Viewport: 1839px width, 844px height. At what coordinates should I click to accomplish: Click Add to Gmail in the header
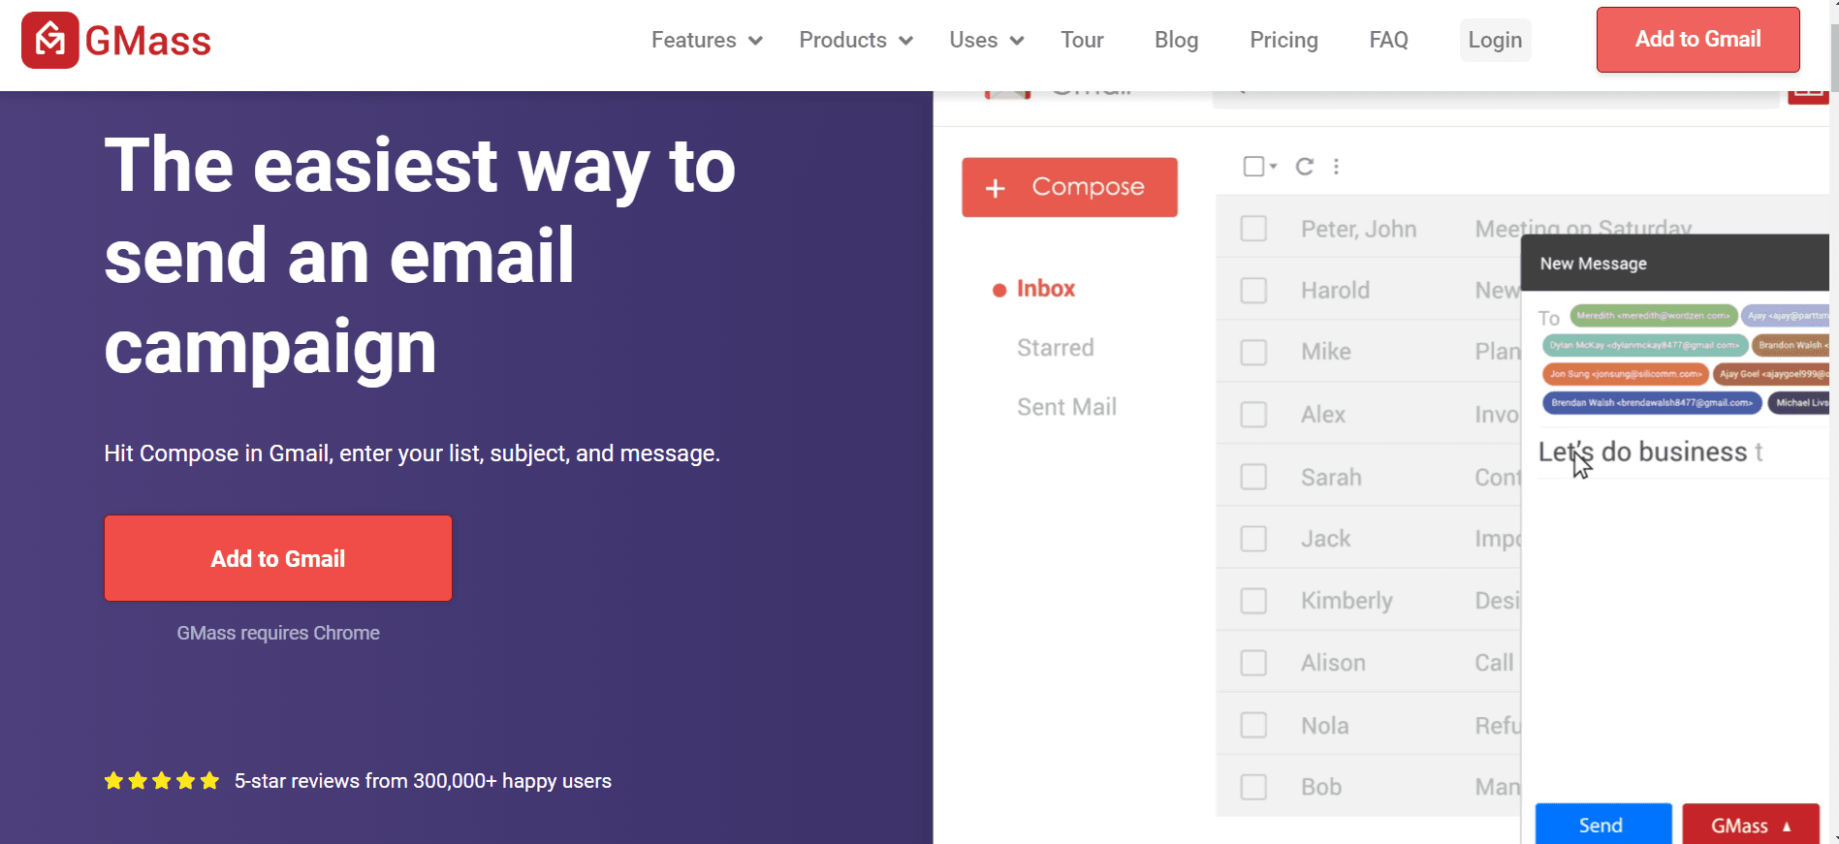[1697, 40]
